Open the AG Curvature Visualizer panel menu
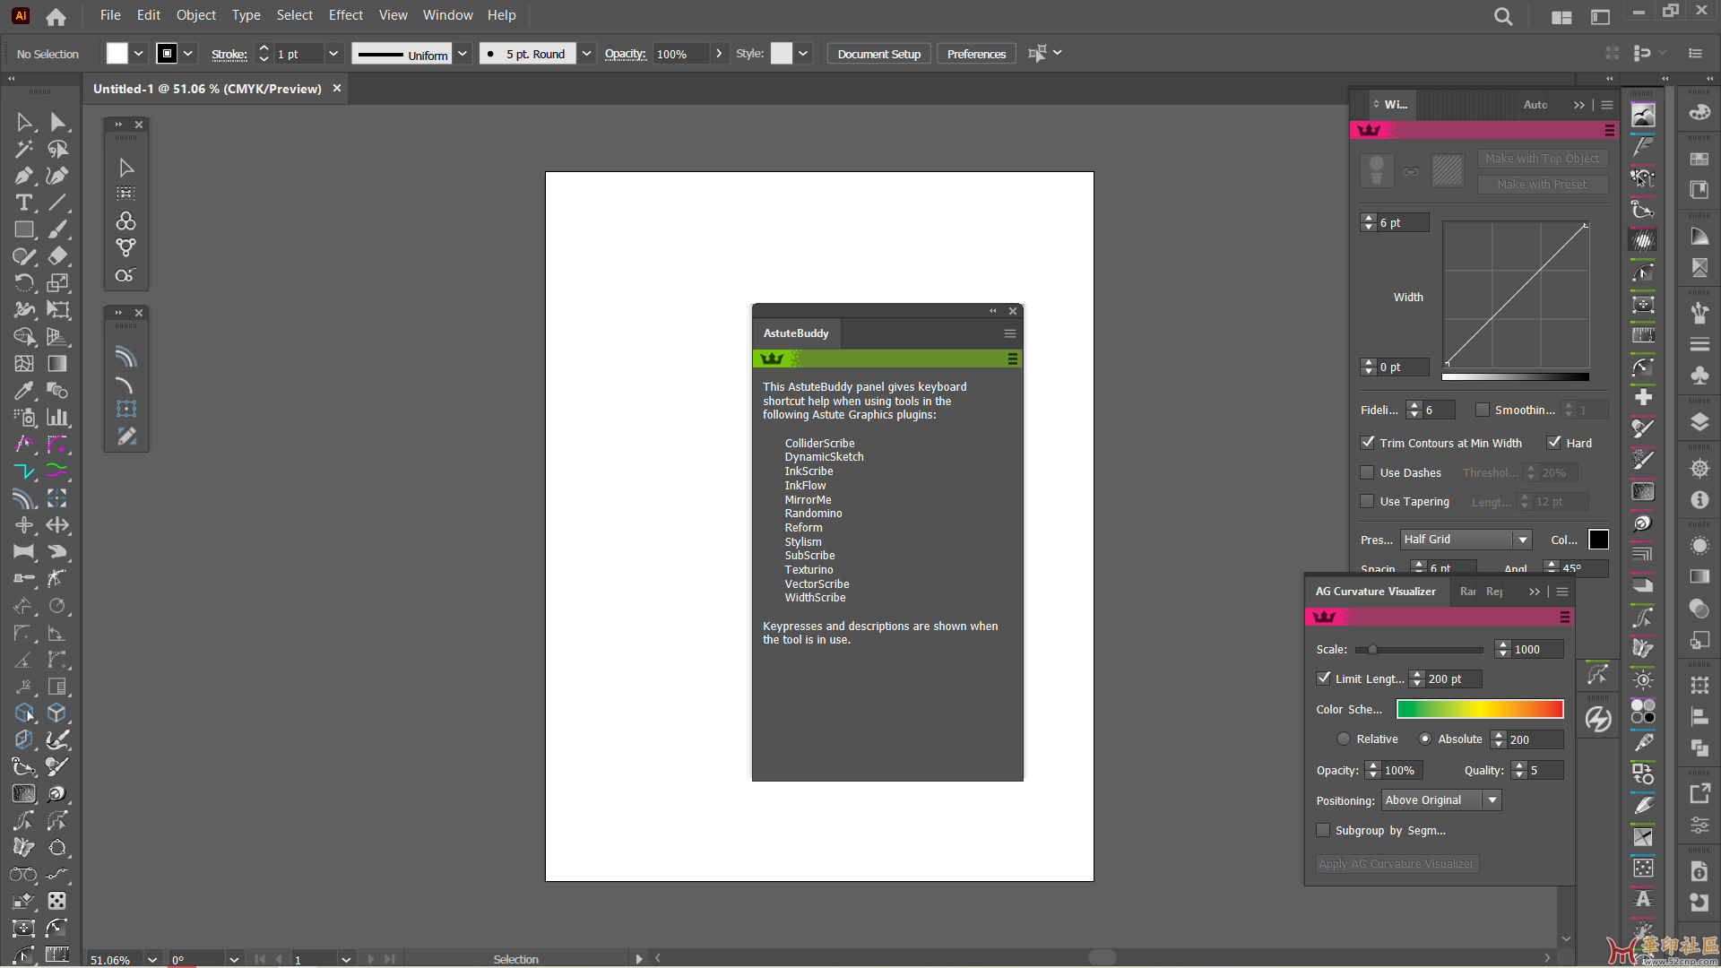 [1562, 592]
